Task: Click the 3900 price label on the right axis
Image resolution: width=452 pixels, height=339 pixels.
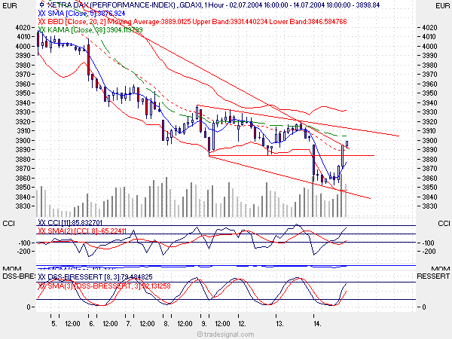Action: [x=429, y=140]
